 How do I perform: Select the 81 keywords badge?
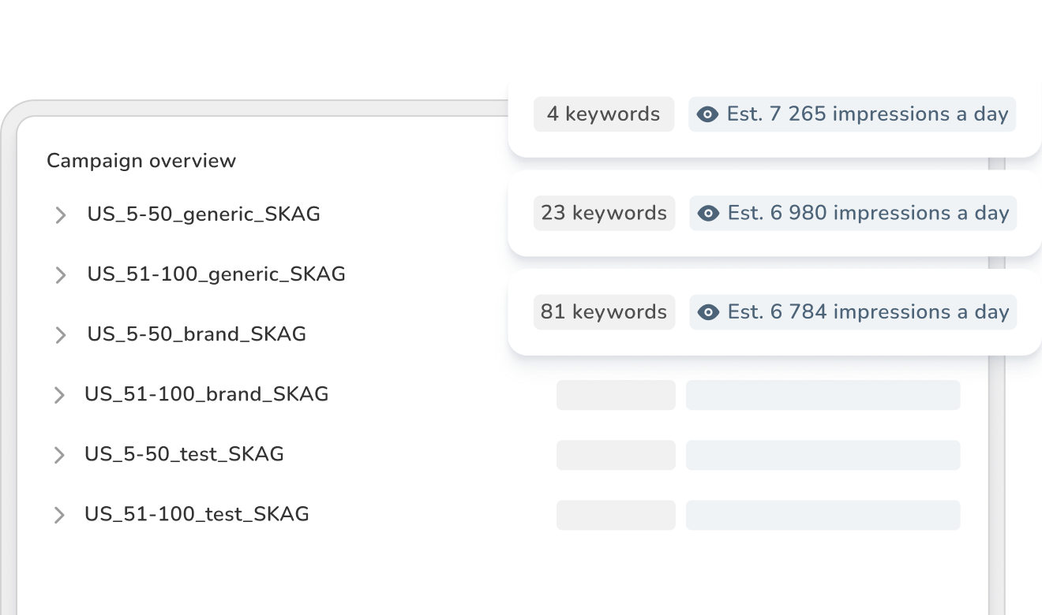click(603, 312)
